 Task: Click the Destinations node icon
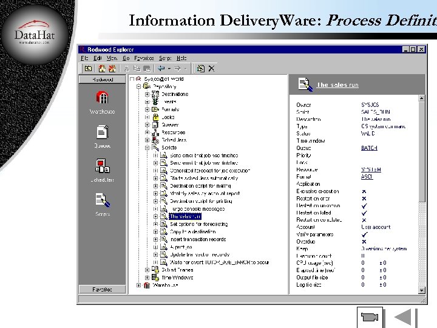click(x=155, y=94)
